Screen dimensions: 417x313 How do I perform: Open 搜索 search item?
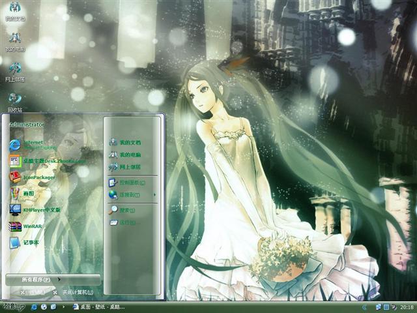click(122, 210)
